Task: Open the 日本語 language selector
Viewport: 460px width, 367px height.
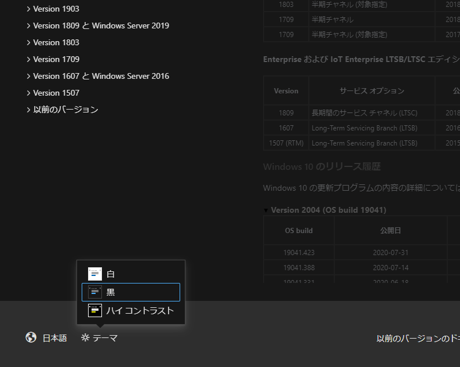Action: 46,338
